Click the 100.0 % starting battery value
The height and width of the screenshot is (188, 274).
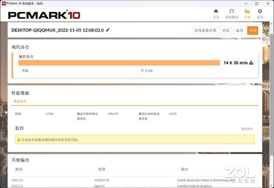113,114
